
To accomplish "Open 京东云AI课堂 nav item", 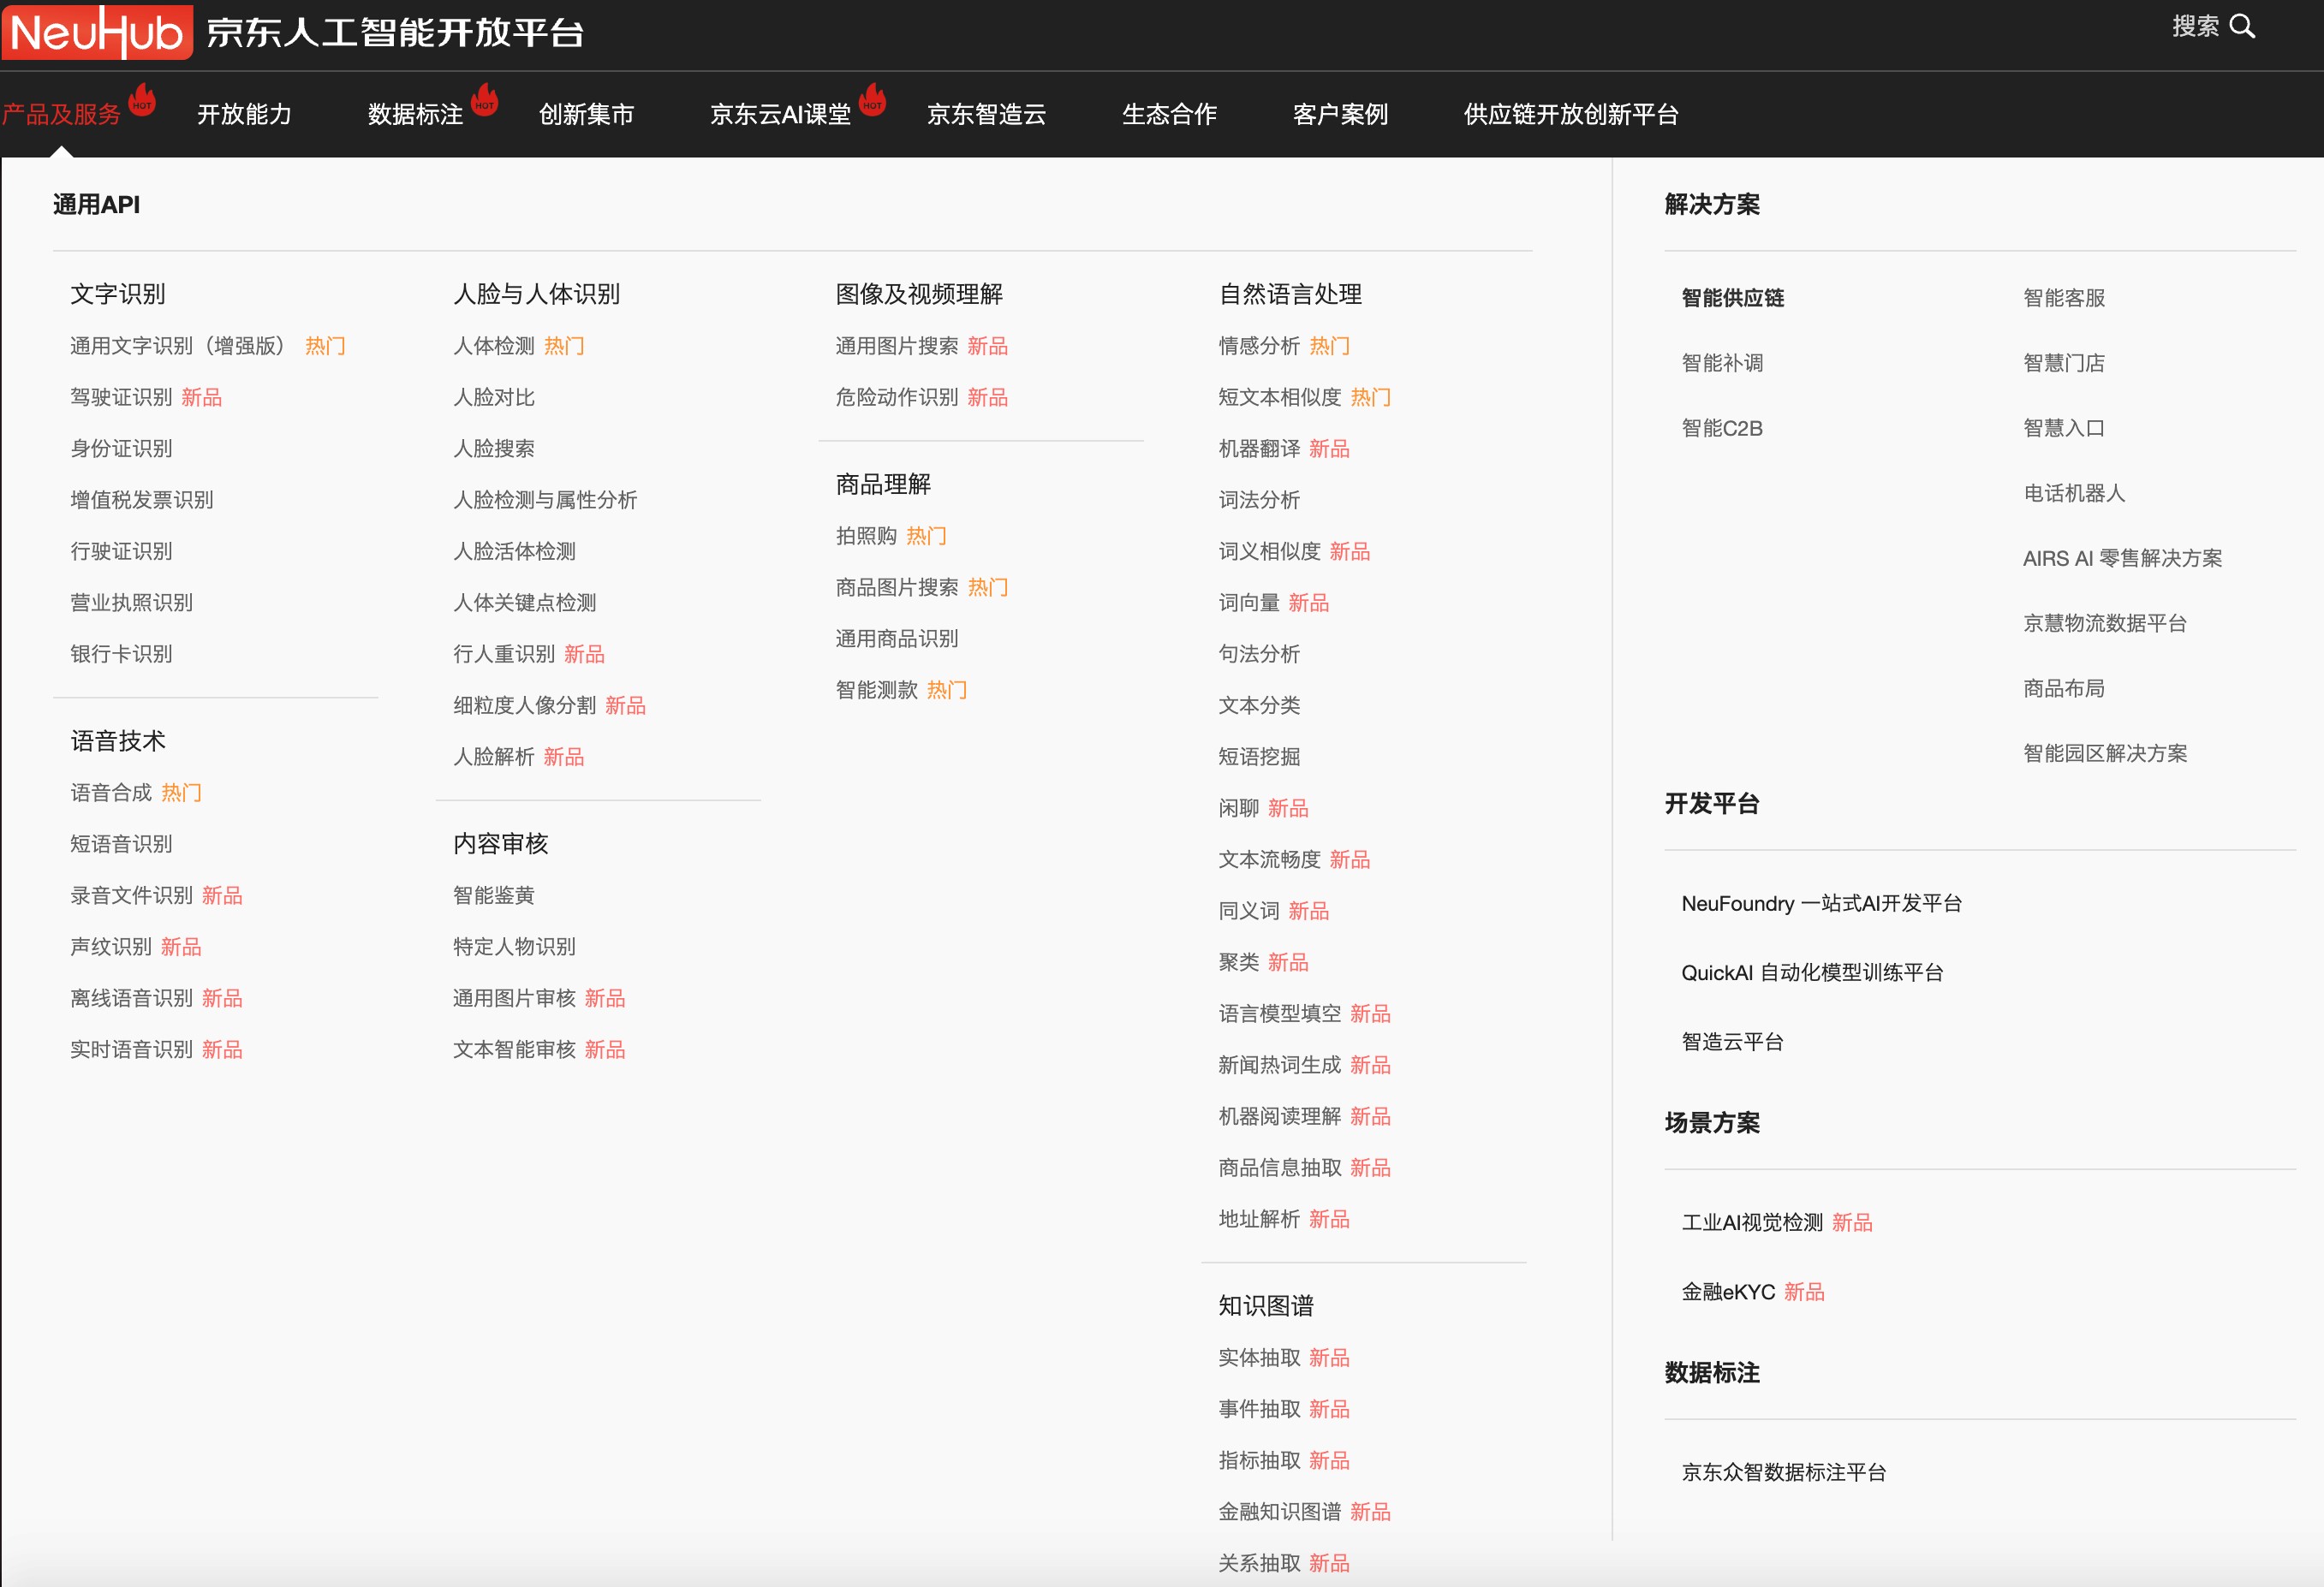I will [780, 115].
